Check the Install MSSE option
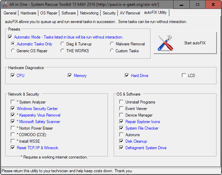The image size is (222, 175). pyautogui.click(x=13, y=141)
